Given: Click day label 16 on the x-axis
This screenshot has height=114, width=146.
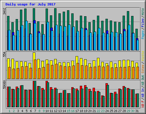Looking at the screenshot, I should 73,111.
